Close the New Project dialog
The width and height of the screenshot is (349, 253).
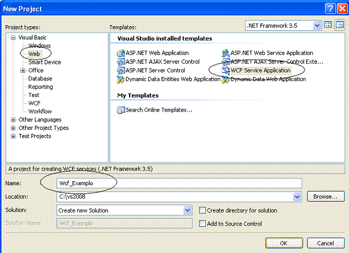pos(342,9)
